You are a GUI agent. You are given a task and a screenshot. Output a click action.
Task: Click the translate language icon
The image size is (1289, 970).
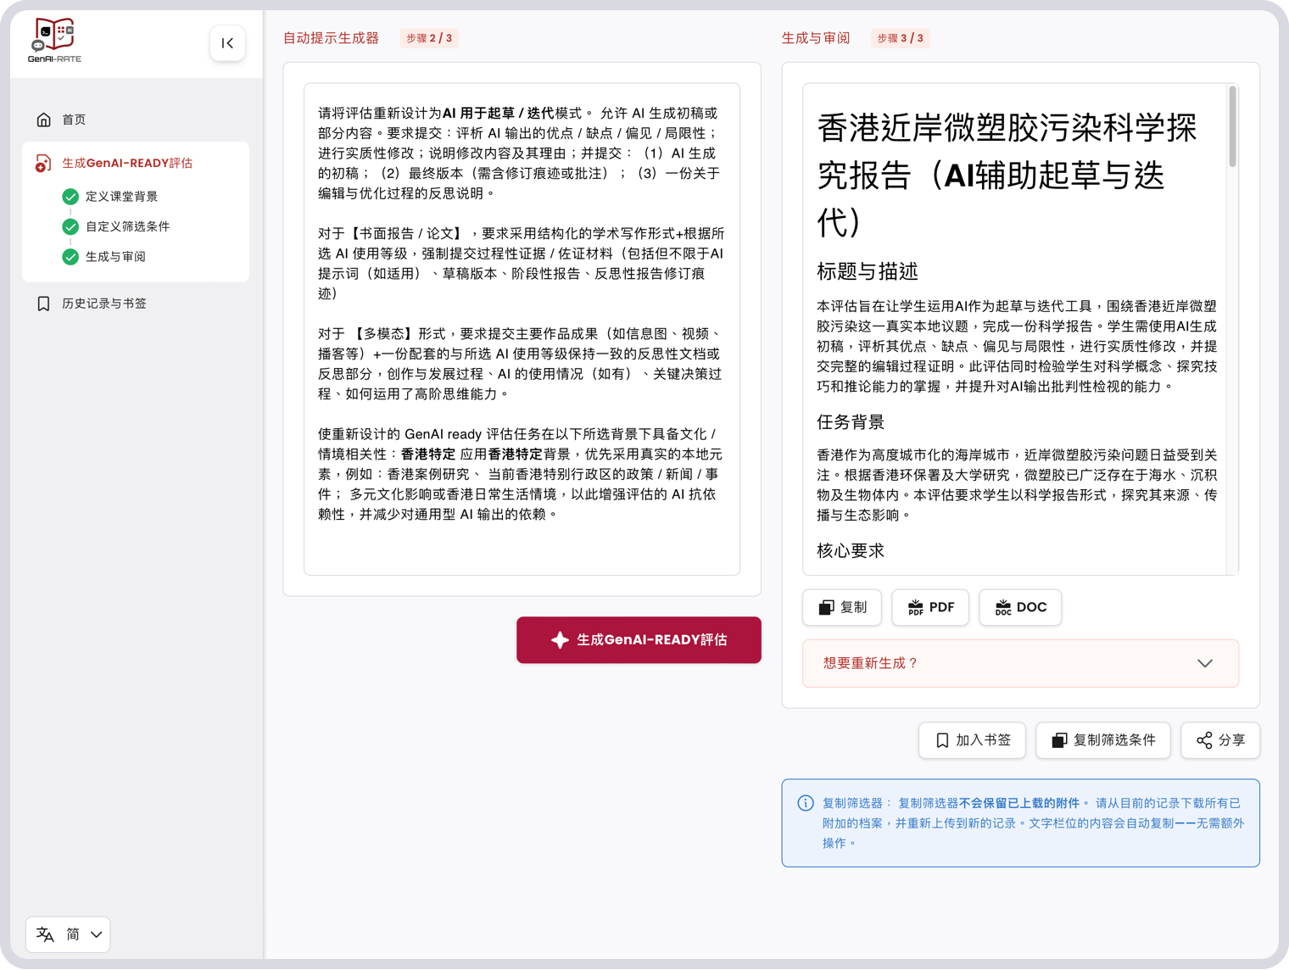coord(45,934)
